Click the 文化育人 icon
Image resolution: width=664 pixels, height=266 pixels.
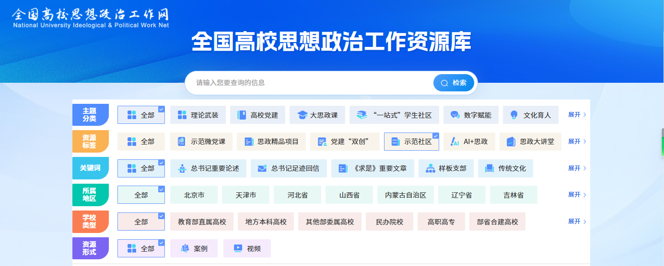click(514, 115)
